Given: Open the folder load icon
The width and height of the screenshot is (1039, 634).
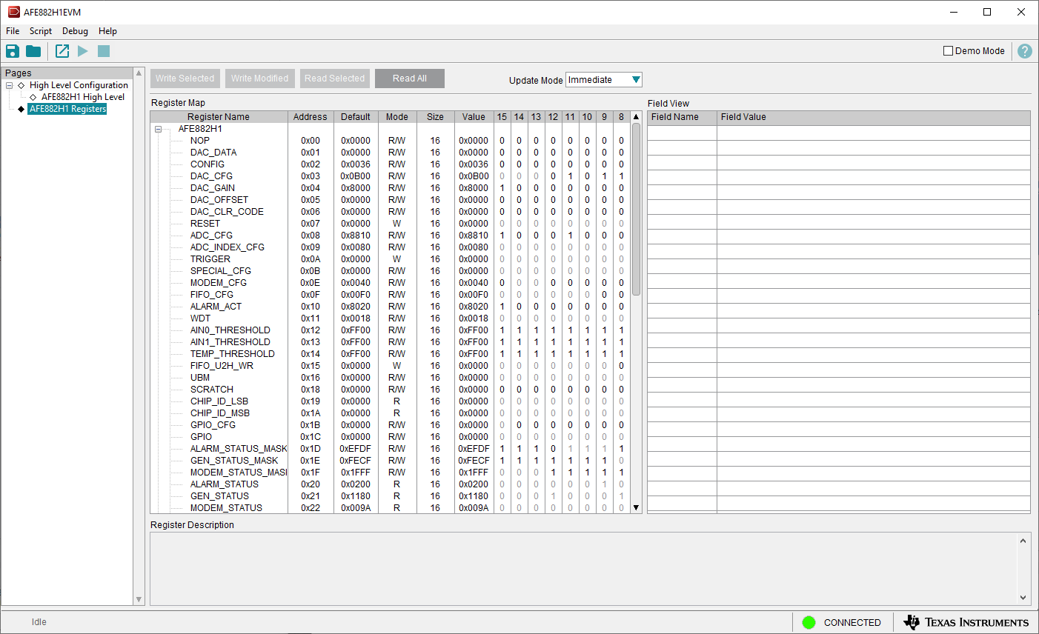Looking at the screenshot, I should coord(33,51).
